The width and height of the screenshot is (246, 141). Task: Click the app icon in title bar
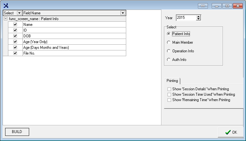click(6, 5)
